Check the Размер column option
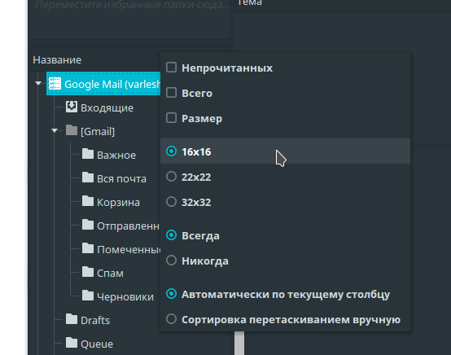The image size is (451, 355). coord(172,118)
